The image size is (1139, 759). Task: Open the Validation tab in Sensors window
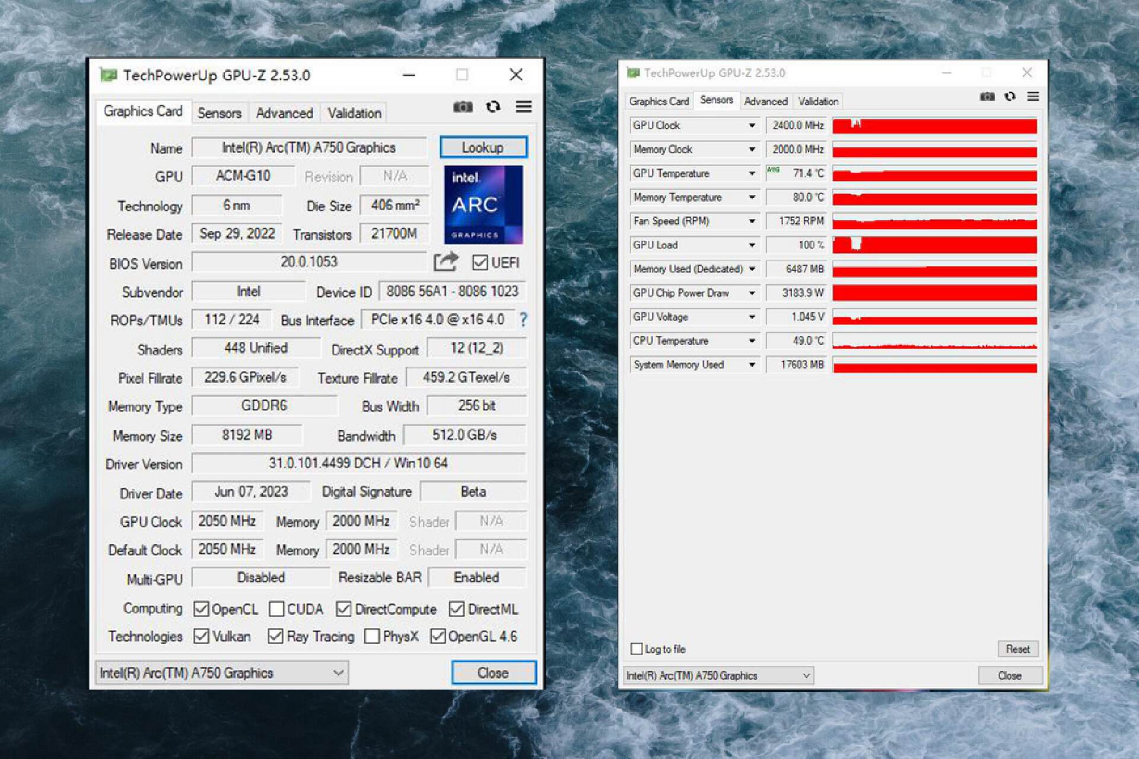click(x=817, y=101)
